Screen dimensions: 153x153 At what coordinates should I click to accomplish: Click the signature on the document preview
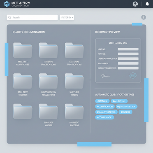pyautogui.click(x=105, y=76)
